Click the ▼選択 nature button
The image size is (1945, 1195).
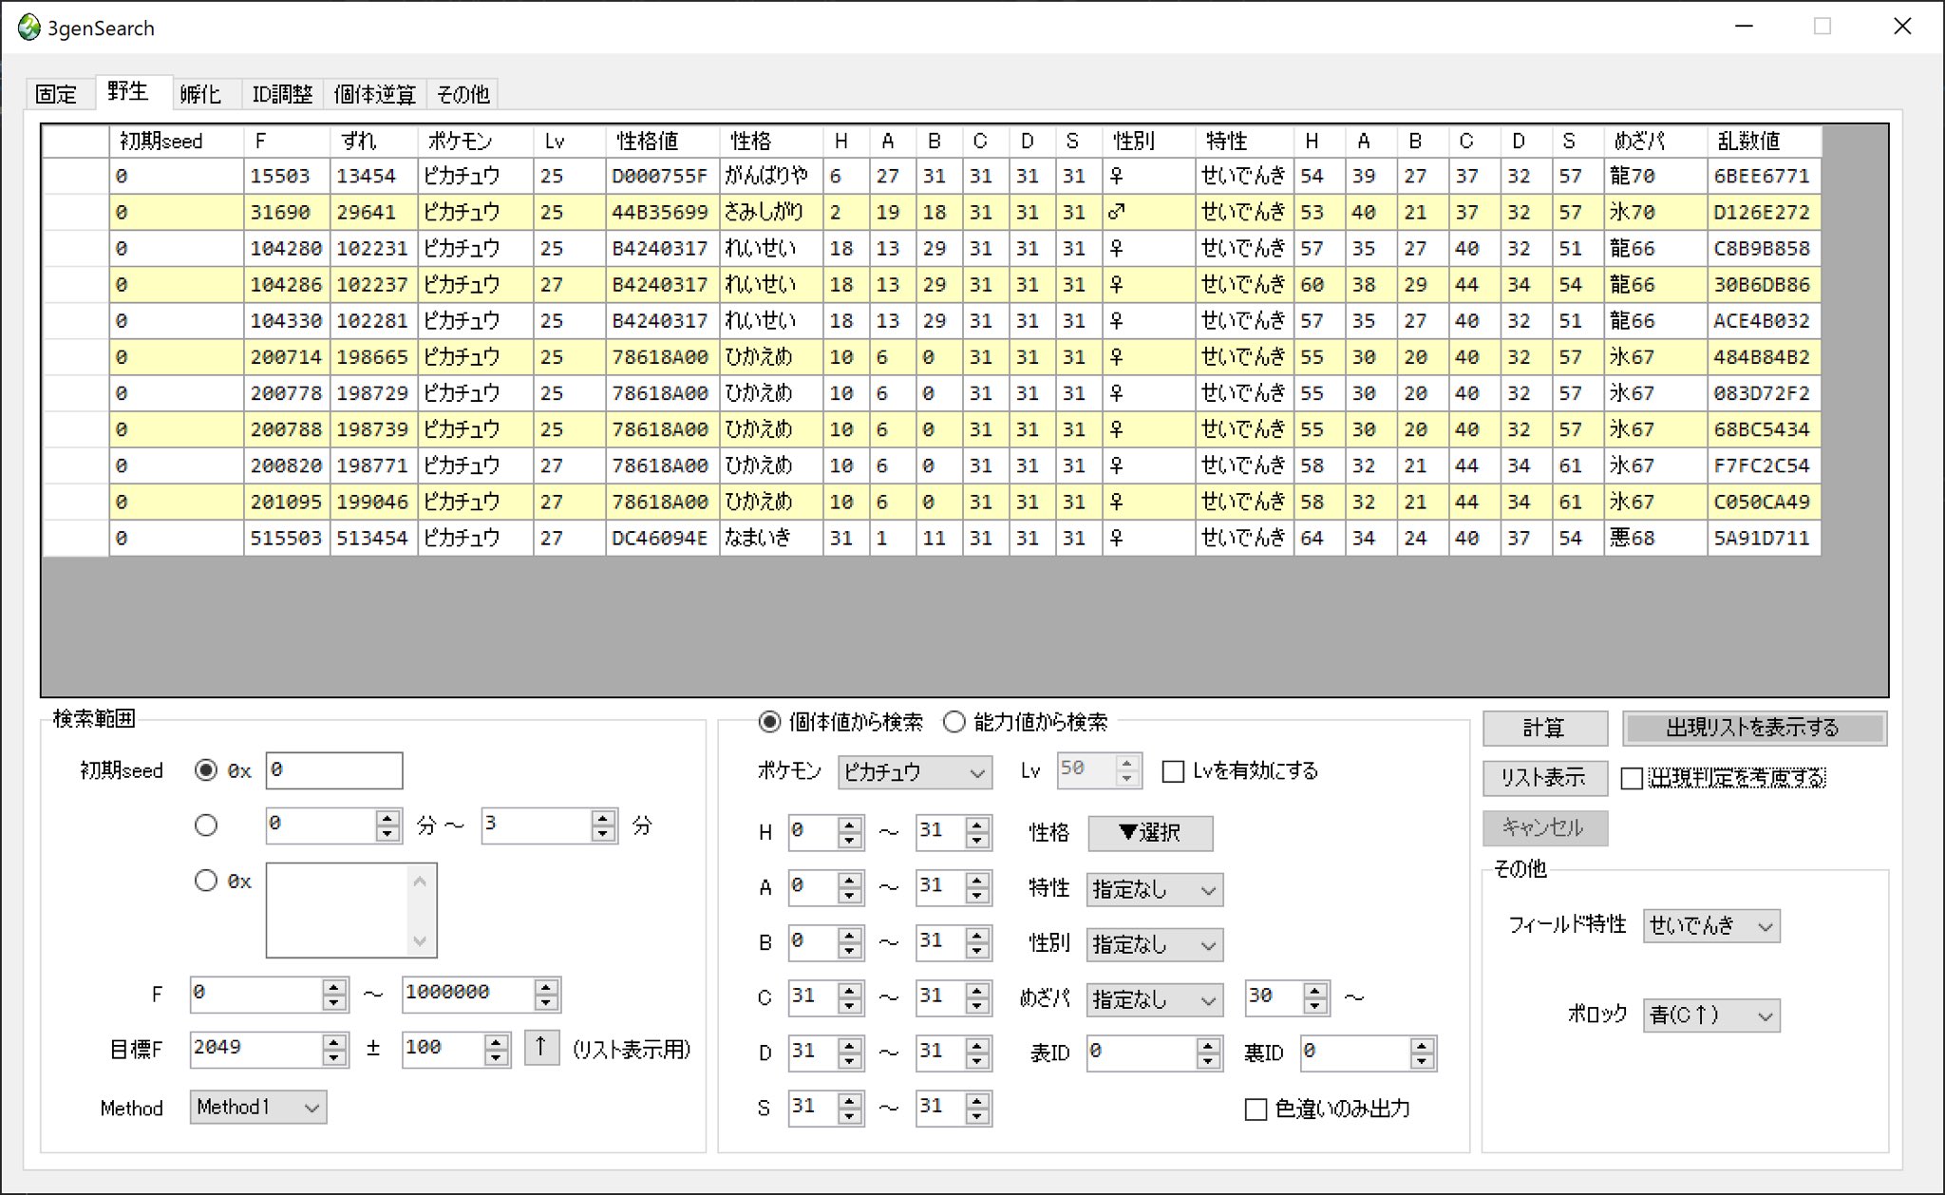click(x=1149, y=833)
